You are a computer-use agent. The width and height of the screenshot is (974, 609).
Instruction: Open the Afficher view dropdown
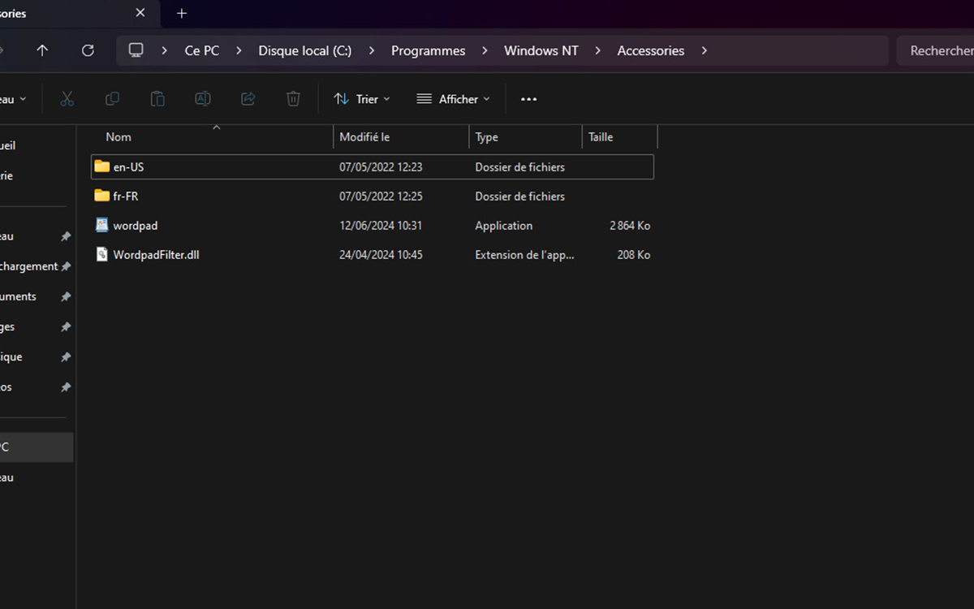[x=453, y=99]
